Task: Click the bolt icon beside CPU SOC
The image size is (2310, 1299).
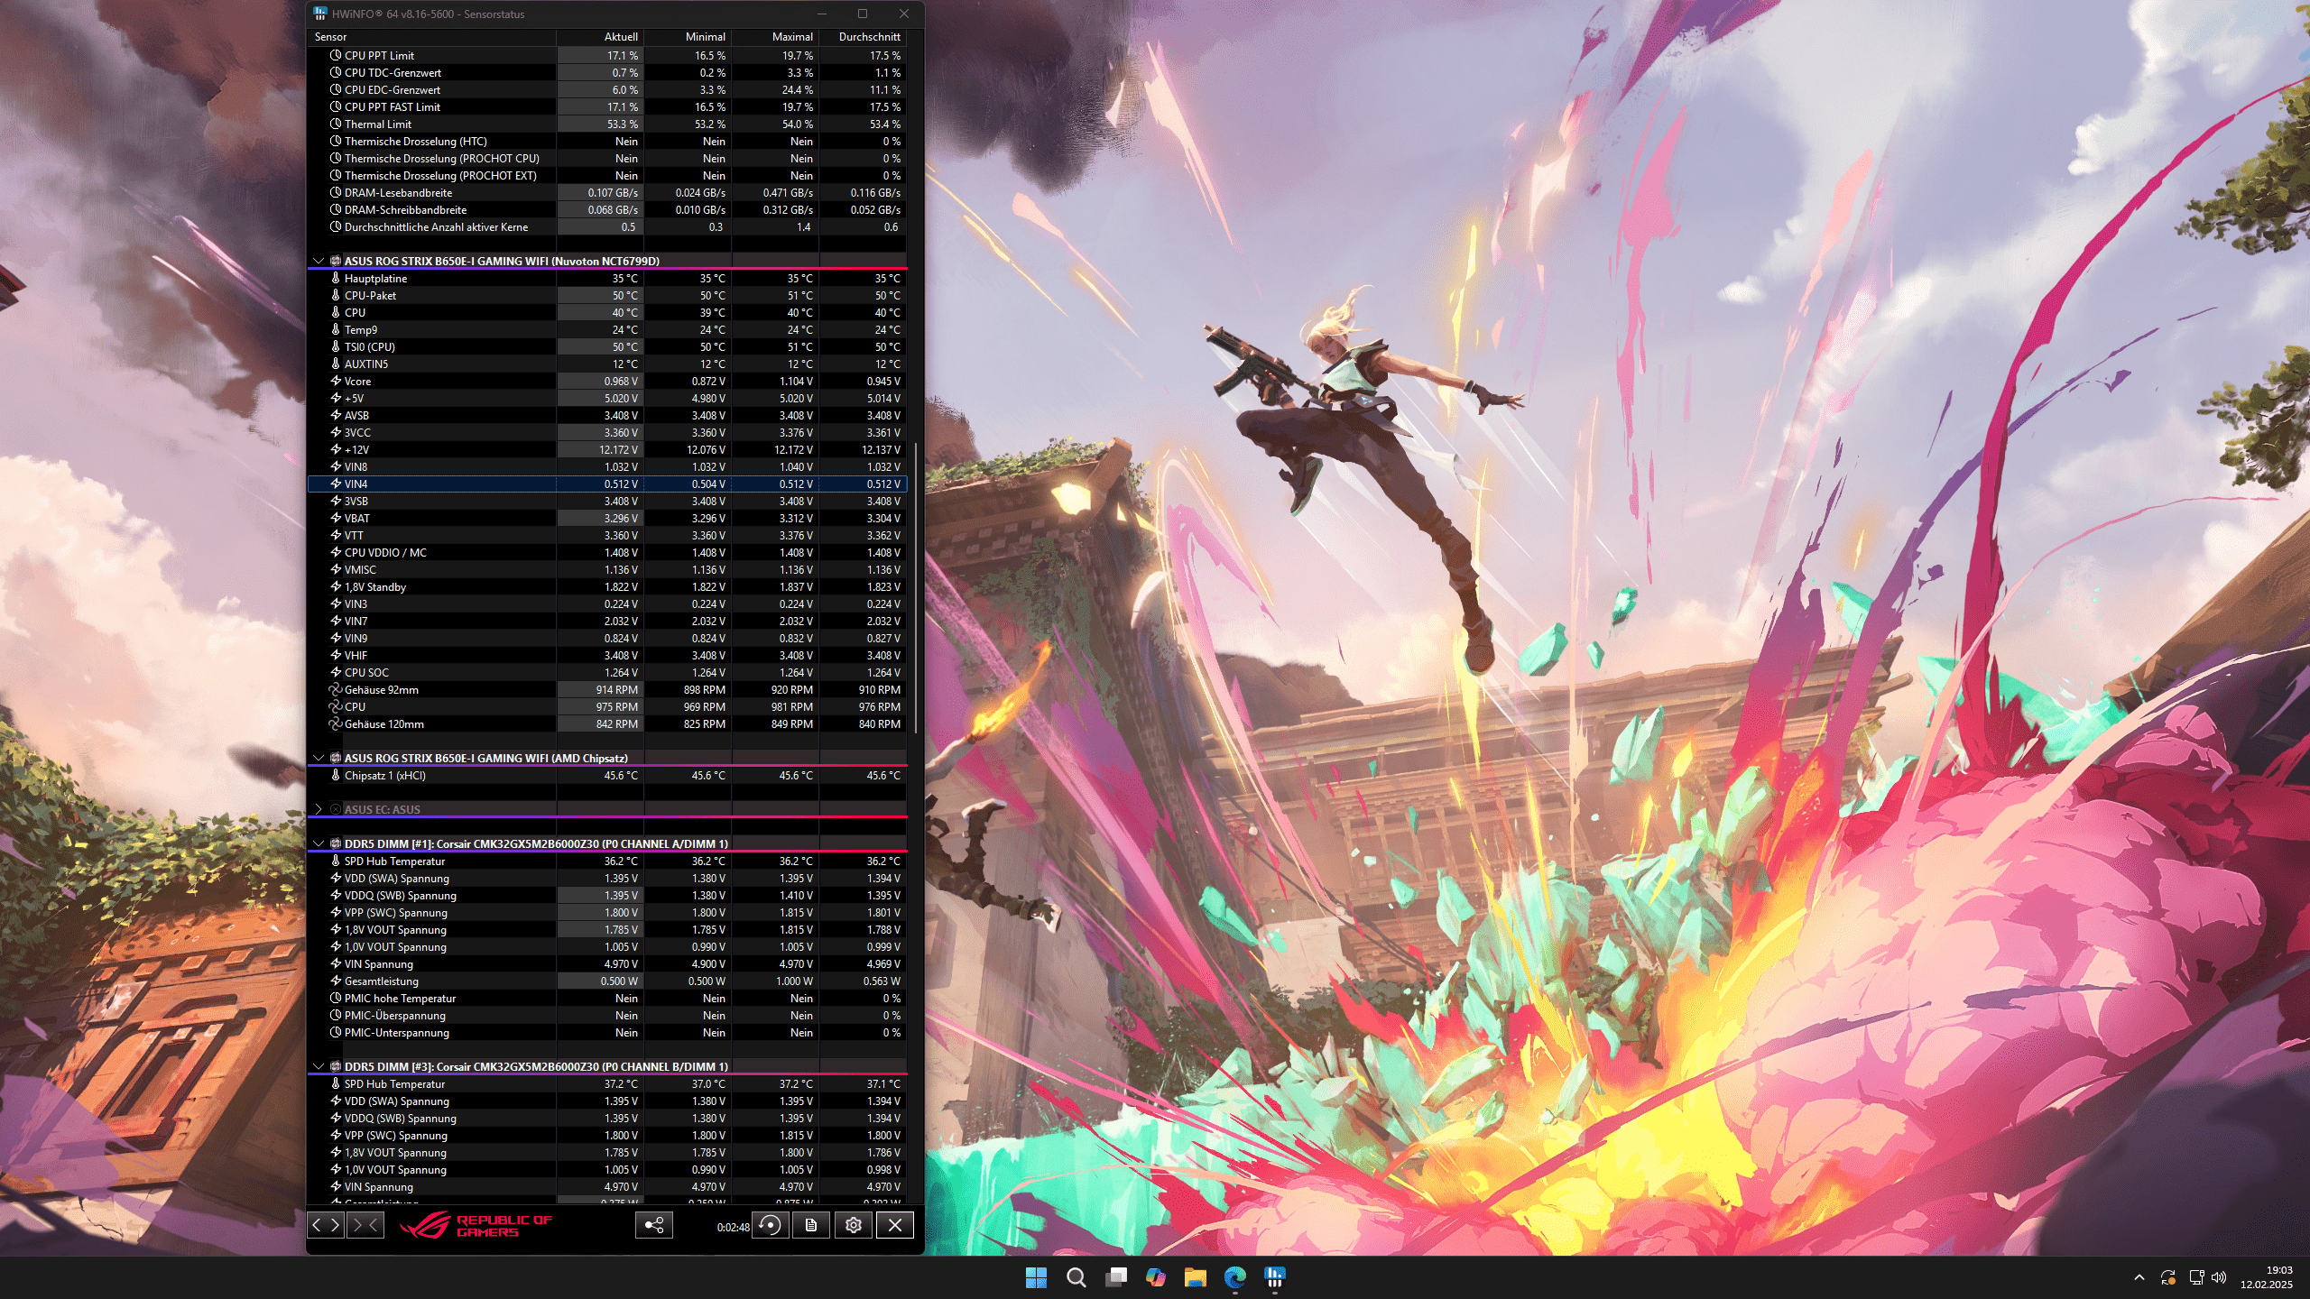Action: coord(336,672)
